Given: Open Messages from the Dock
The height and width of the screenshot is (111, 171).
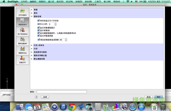Looking at the screenshot, I should coord(28,107).
